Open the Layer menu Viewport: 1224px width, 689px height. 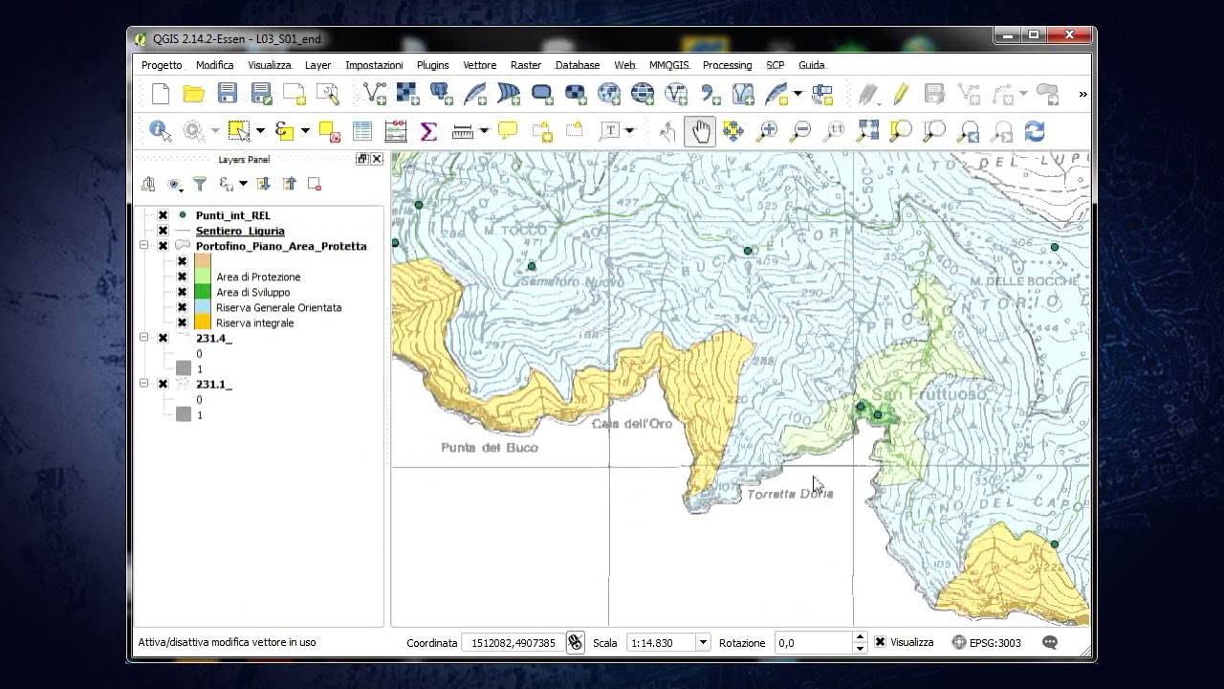(x=317, y=65)
